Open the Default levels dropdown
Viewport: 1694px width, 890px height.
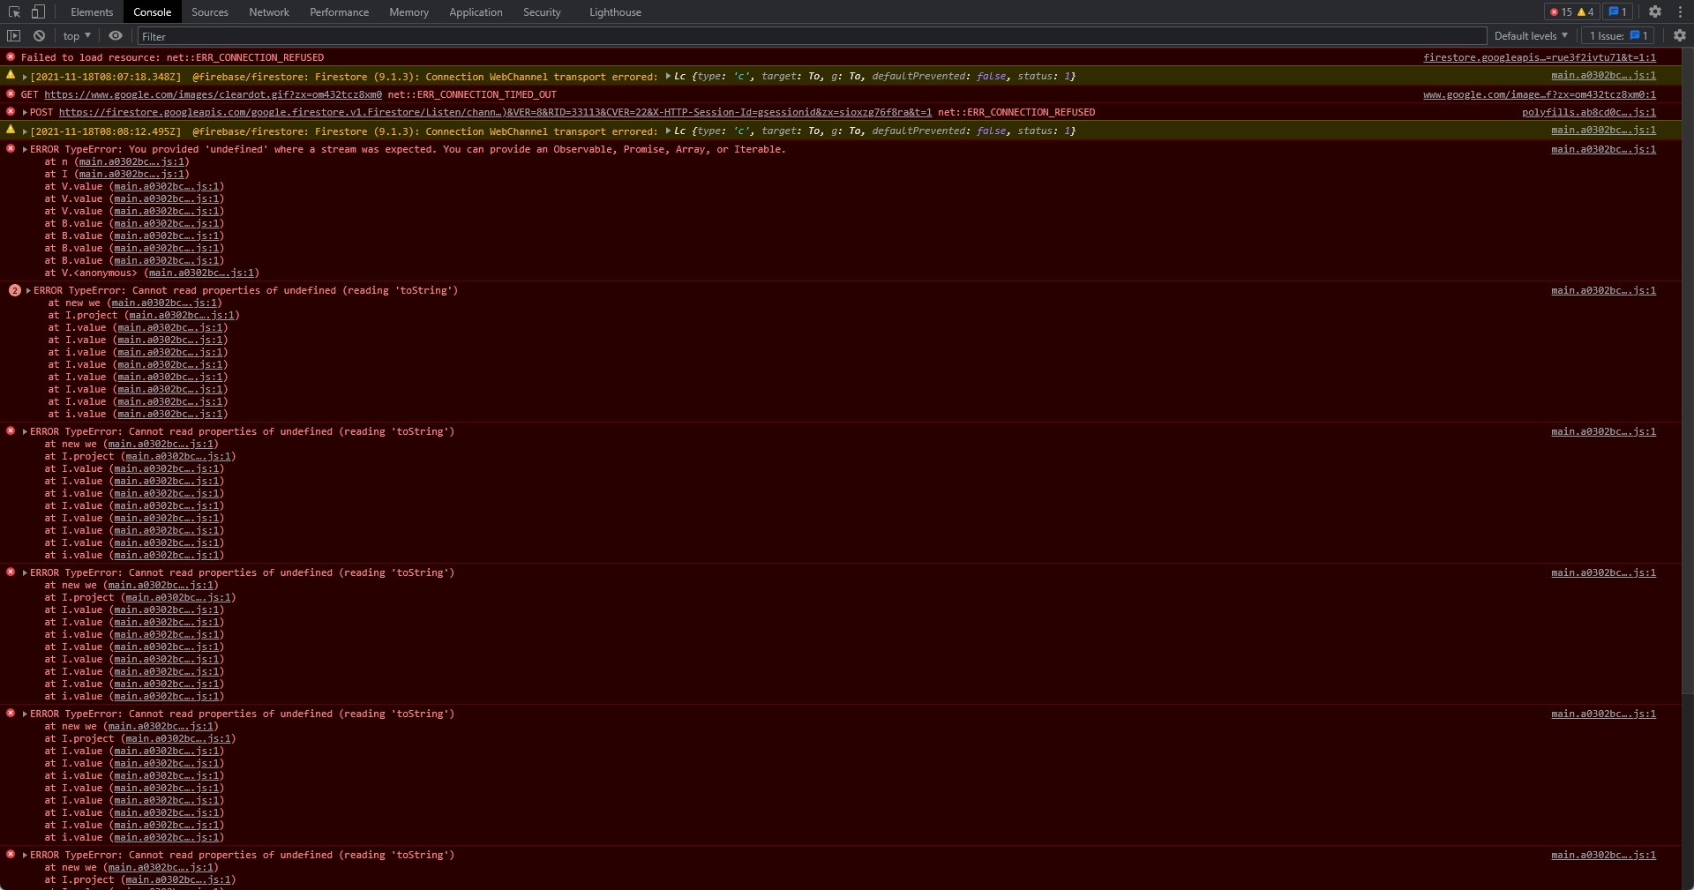[1531, 35]
